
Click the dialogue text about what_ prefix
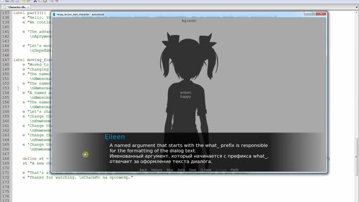(188, 148)
